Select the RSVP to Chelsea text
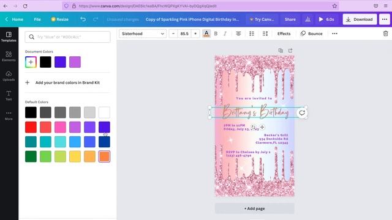The height and width of the screenshot is (220, 392). coord(248,153)
